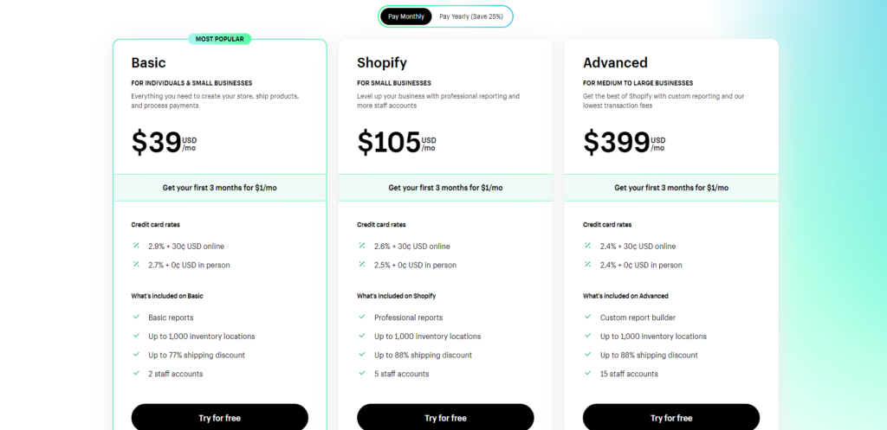Click the percent icon beside 2.9% online rate
The image size is (887, 430).
[136, 246]
